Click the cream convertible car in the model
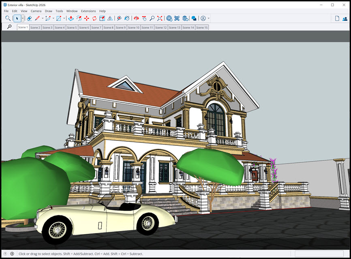The width and height of the screenshot is (351, 259). coord(105,220)
